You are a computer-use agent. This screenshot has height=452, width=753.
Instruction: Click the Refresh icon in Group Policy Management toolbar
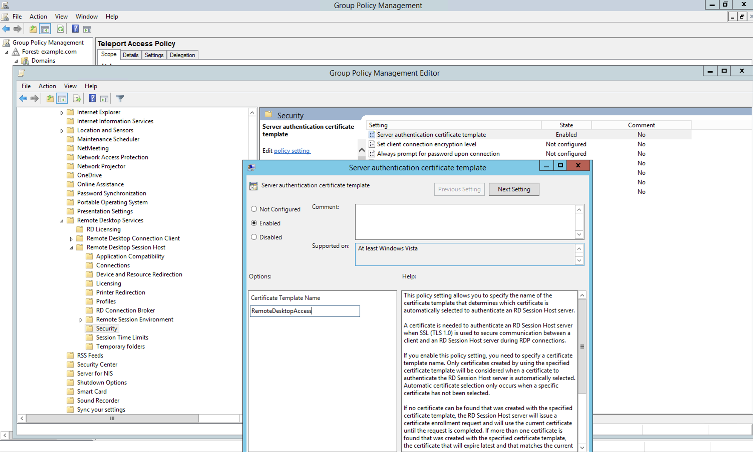coord(60,29)
